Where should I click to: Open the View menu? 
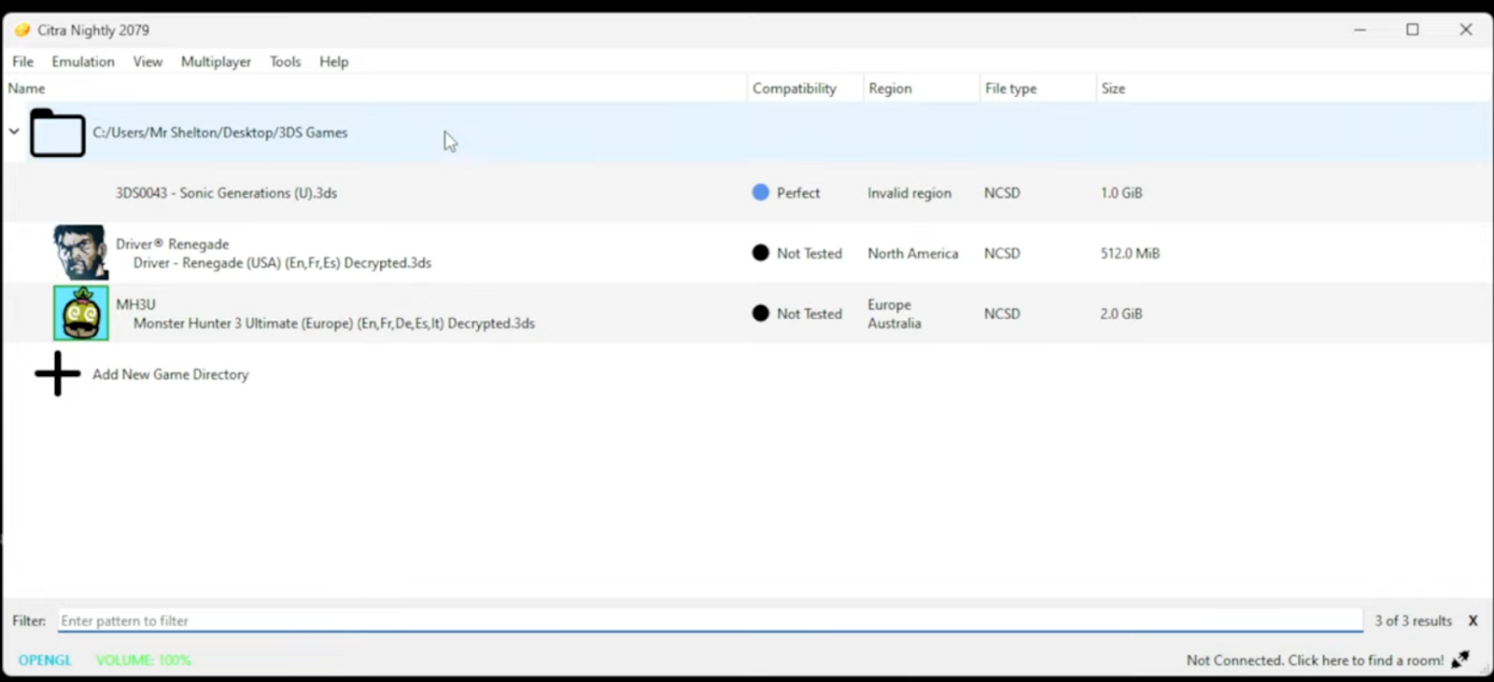pyautogui.click(x=148, y=62)
